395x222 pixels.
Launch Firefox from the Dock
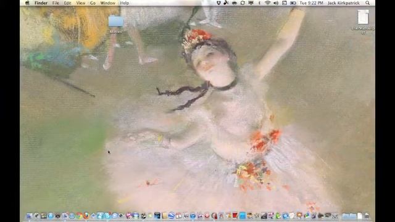(x=86, y=216)
